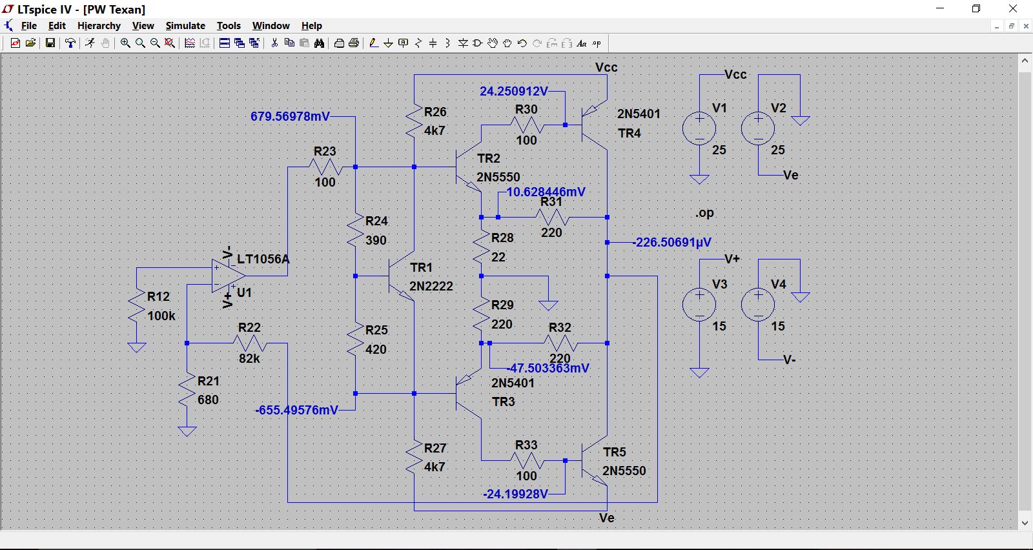Create a new schematic from toolbar
Screen dimensions: 1033x550
(x=15, y=43)
